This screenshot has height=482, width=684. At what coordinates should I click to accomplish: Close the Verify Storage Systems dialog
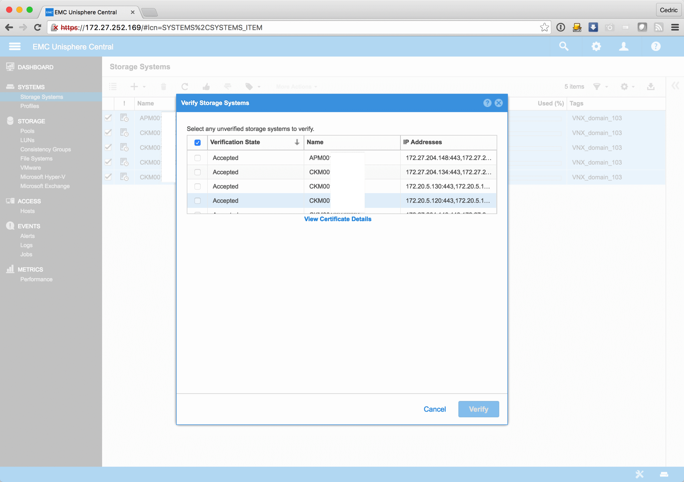click(x=499, y=103)
